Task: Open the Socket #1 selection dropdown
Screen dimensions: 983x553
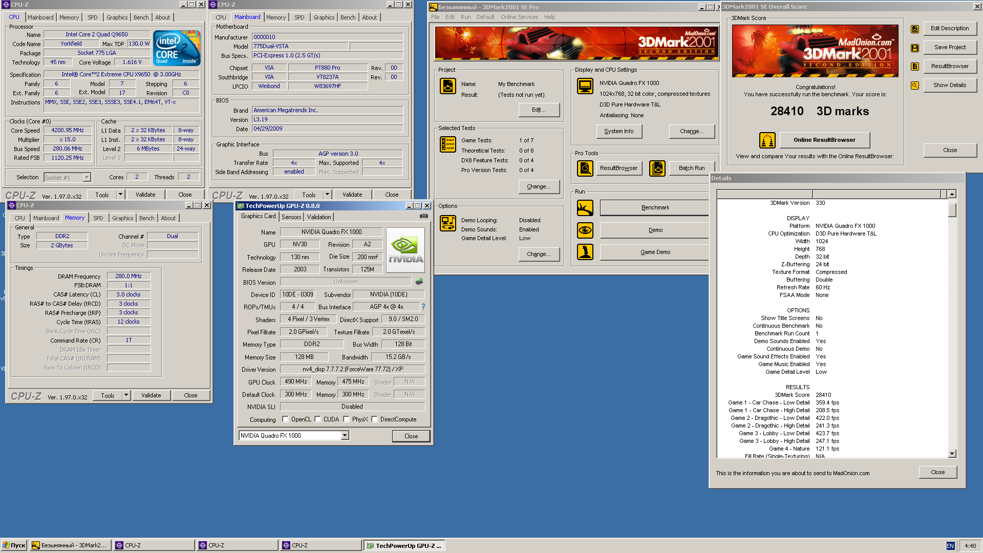Action: coord(87,178)
